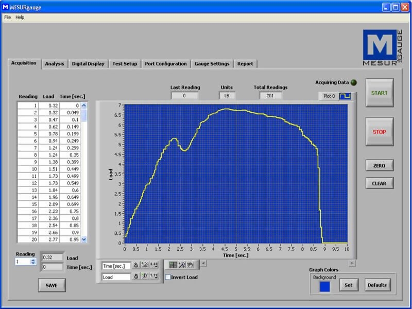412x309 pixels.
Task: Enable the Invert Load checkbox
Action: tap(168, 277)
